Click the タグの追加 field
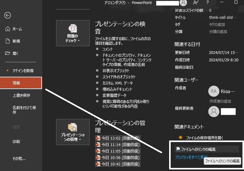 point(217,24)
